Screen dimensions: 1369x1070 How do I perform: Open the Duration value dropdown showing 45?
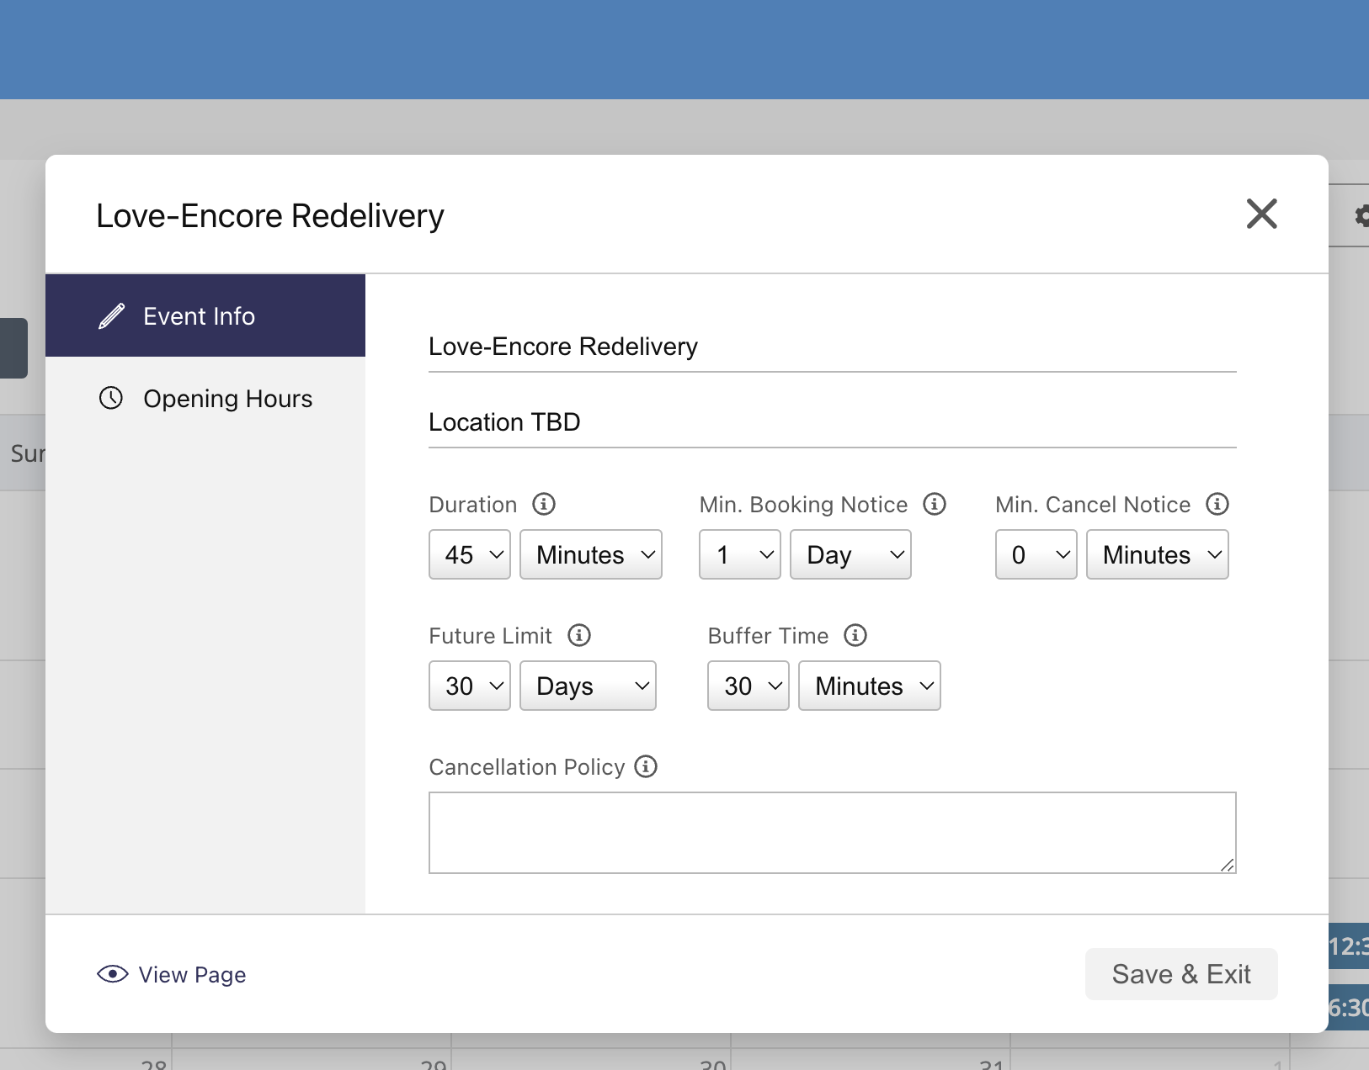click(x=470, y=554)
